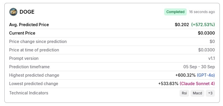Image resolution: width=223 pixels, height=106 pixels.
Task: Select the Rsi indicator tag
Action: tap(184, 93)
